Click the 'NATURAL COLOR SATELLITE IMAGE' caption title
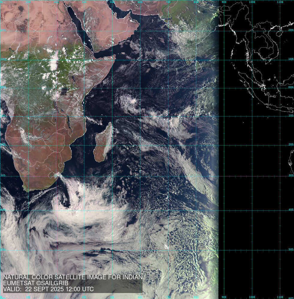 72,277
